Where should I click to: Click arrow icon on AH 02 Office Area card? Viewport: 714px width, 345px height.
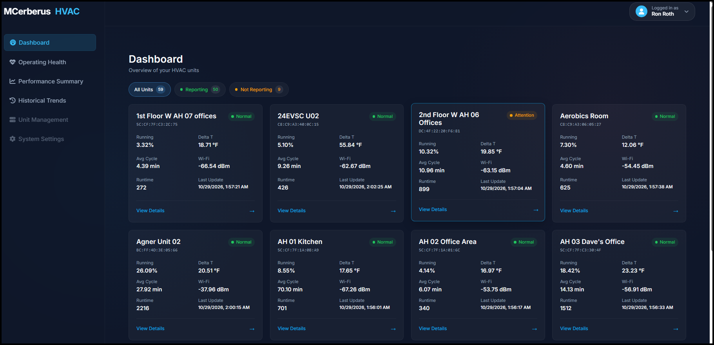(535, 329)
